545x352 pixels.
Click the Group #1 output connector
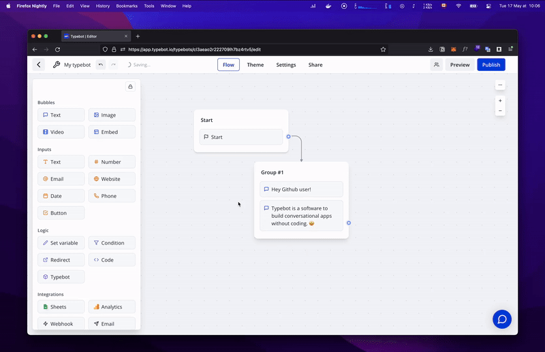point(349,223)
